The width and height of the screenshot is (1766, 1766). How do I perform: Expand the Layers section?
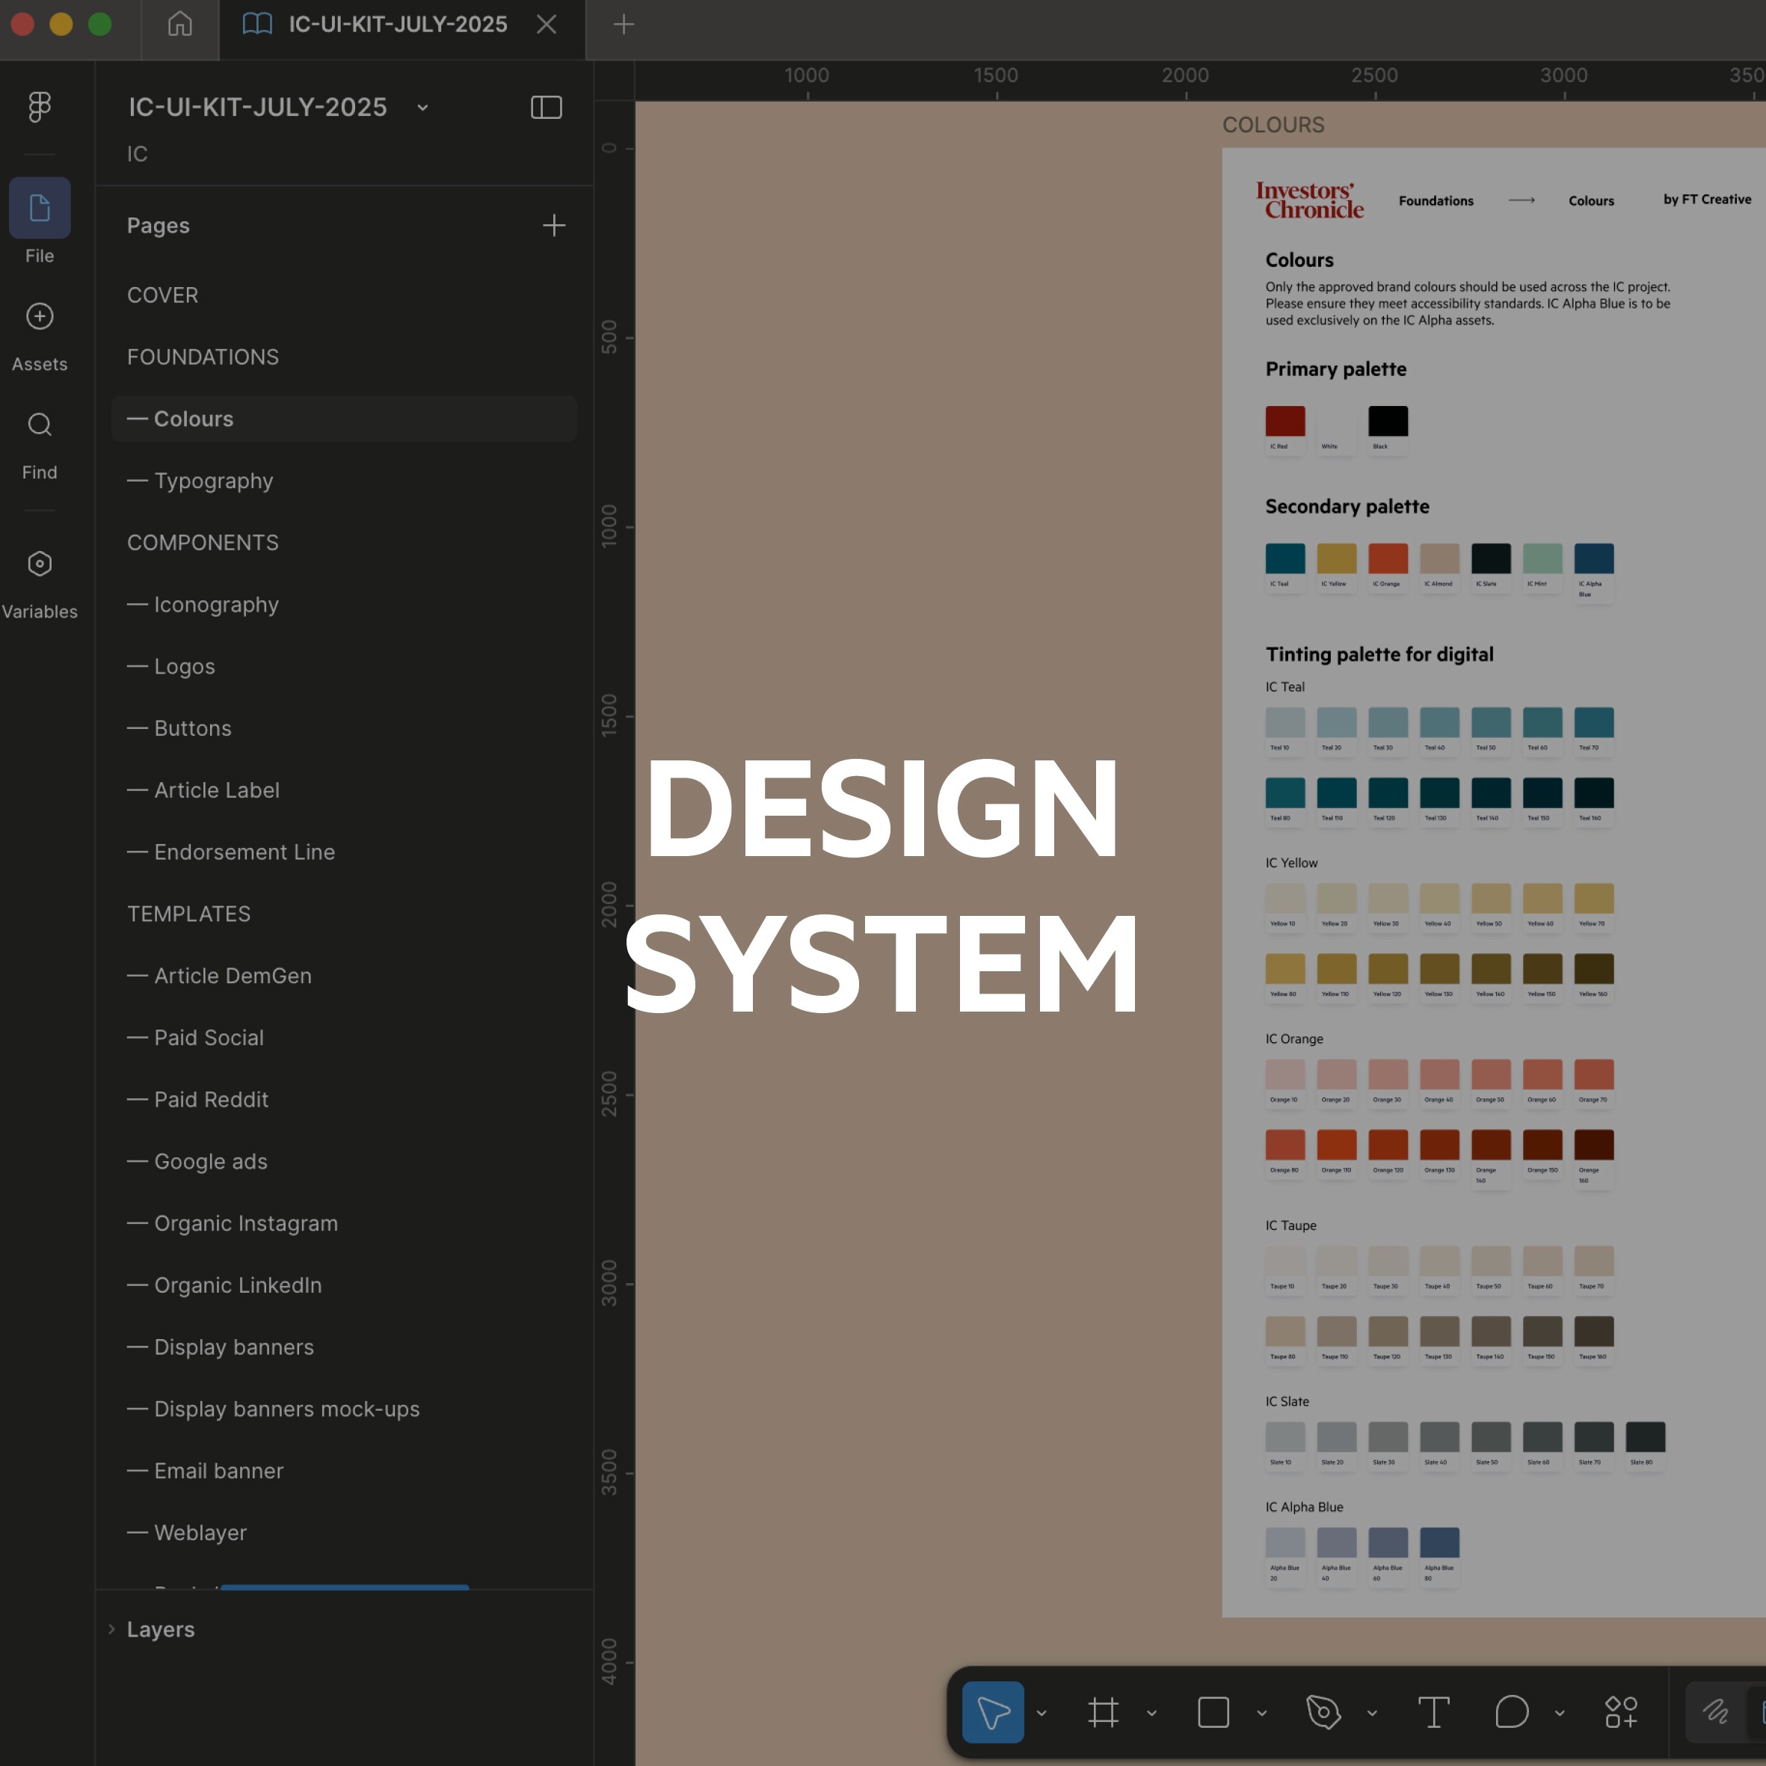tap(111, 1629)
